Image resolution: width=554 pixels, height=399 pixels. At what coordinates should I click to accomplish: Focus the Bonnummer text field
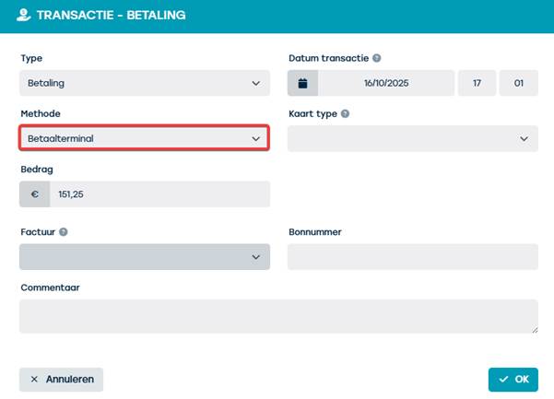412,257
